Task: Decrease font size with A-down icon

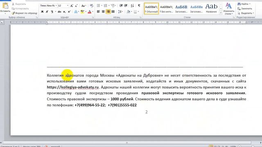Action: pyautogui.click(x=77, y=6)
